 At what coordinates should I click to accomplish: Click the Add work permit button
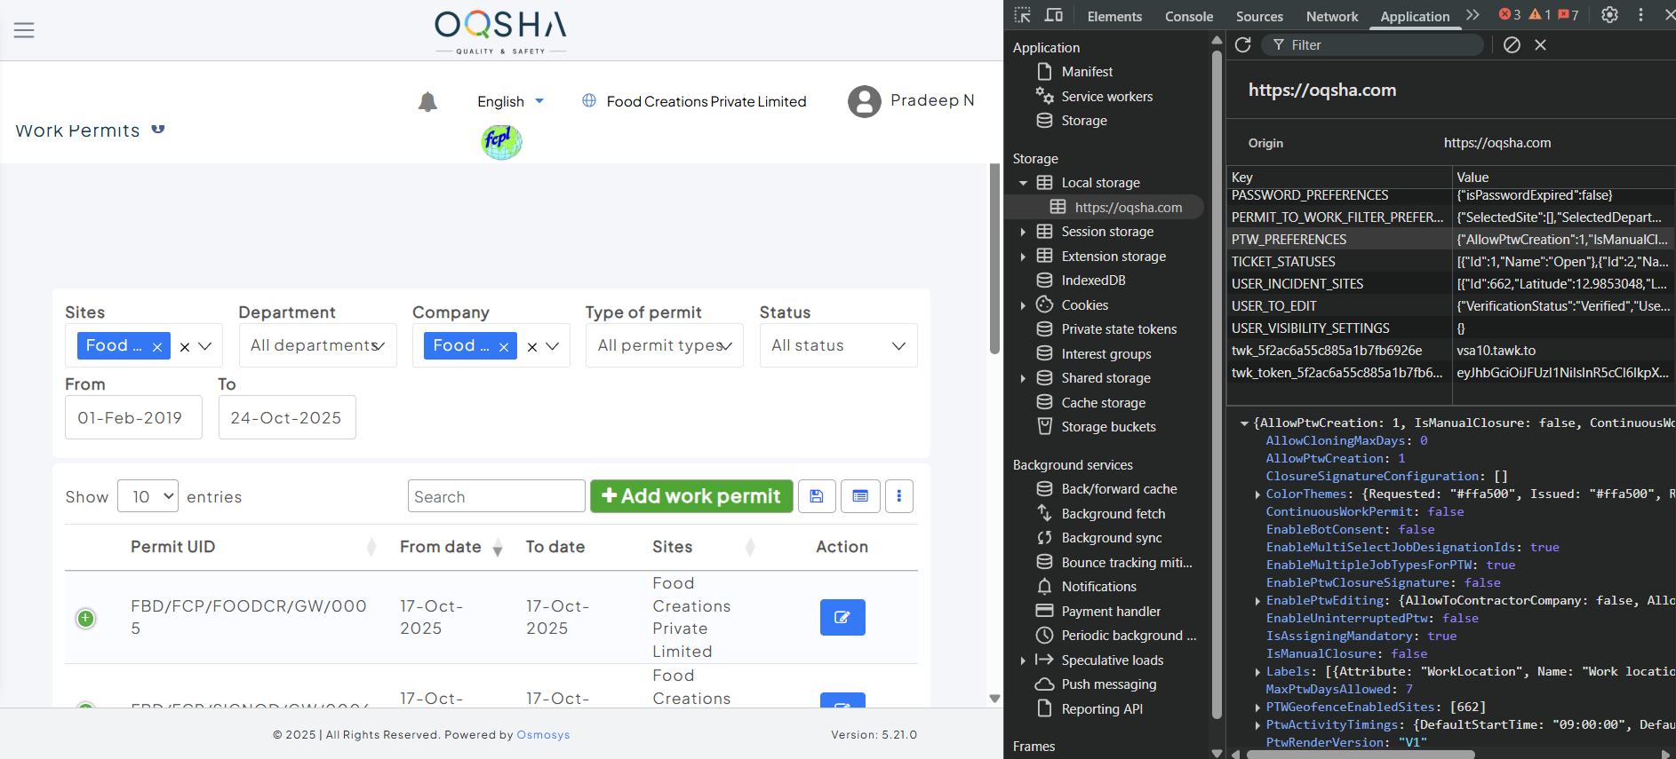click(x=691, y=496)
